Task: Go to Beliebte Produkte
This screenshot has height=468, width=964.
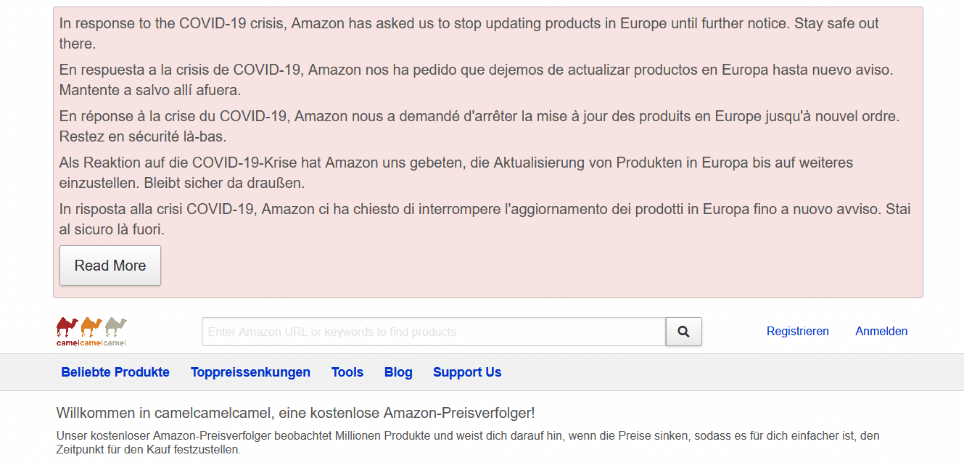Action: [115, 372]
